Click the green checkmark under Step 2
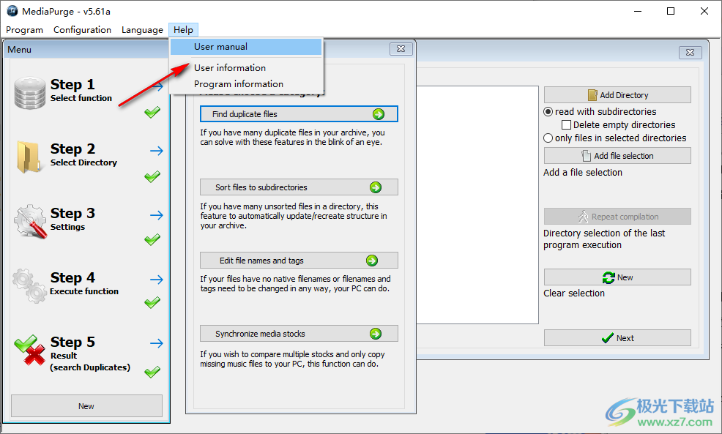Screen dimensions: 722x434 [152, 176]
